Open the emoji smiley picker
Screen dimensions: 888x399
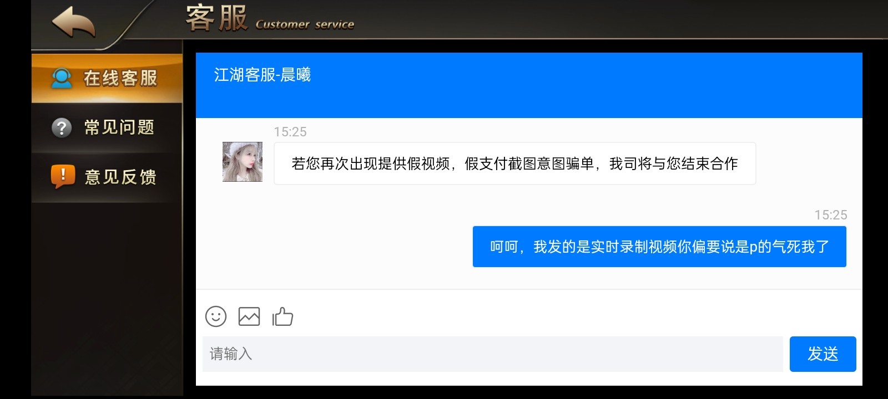[x=216, y=316]
